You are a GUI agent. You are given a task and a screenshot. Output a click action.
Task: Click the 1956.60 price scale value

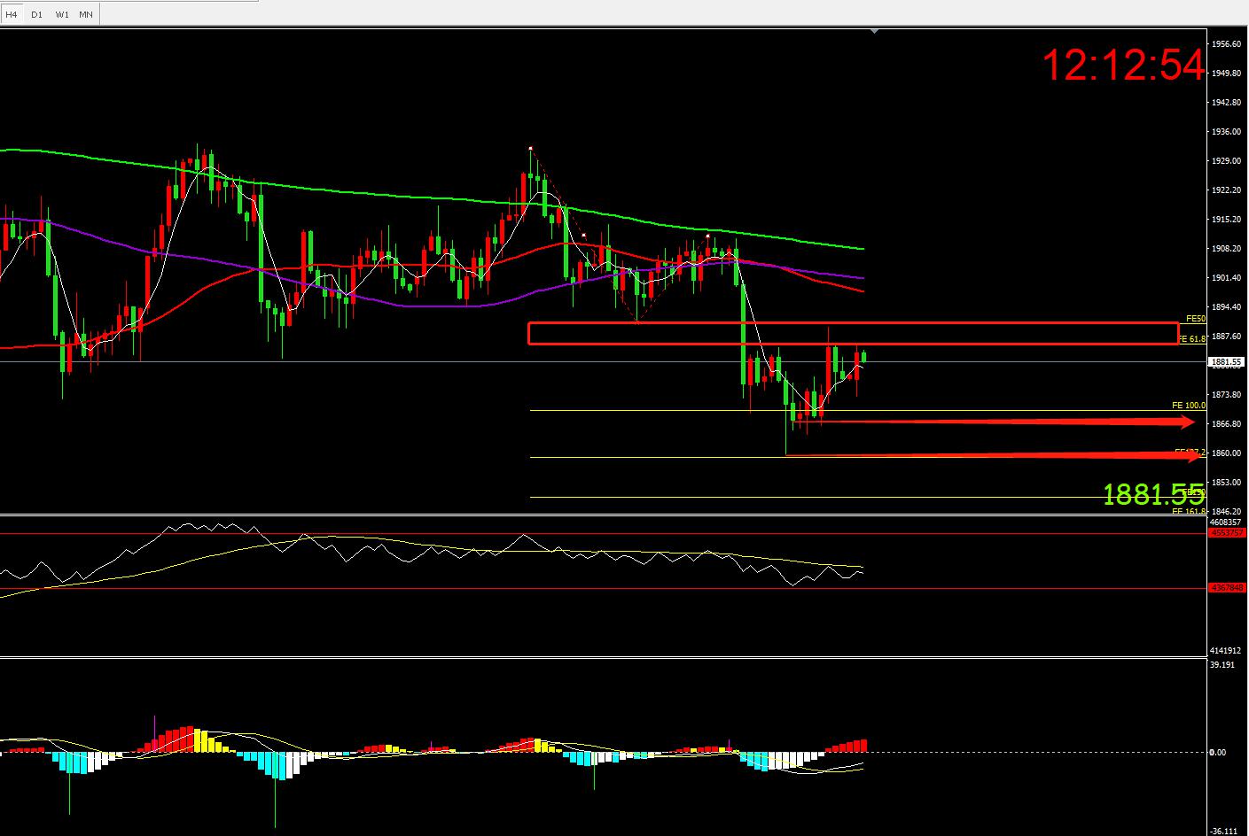click(x=1225, y=43)
